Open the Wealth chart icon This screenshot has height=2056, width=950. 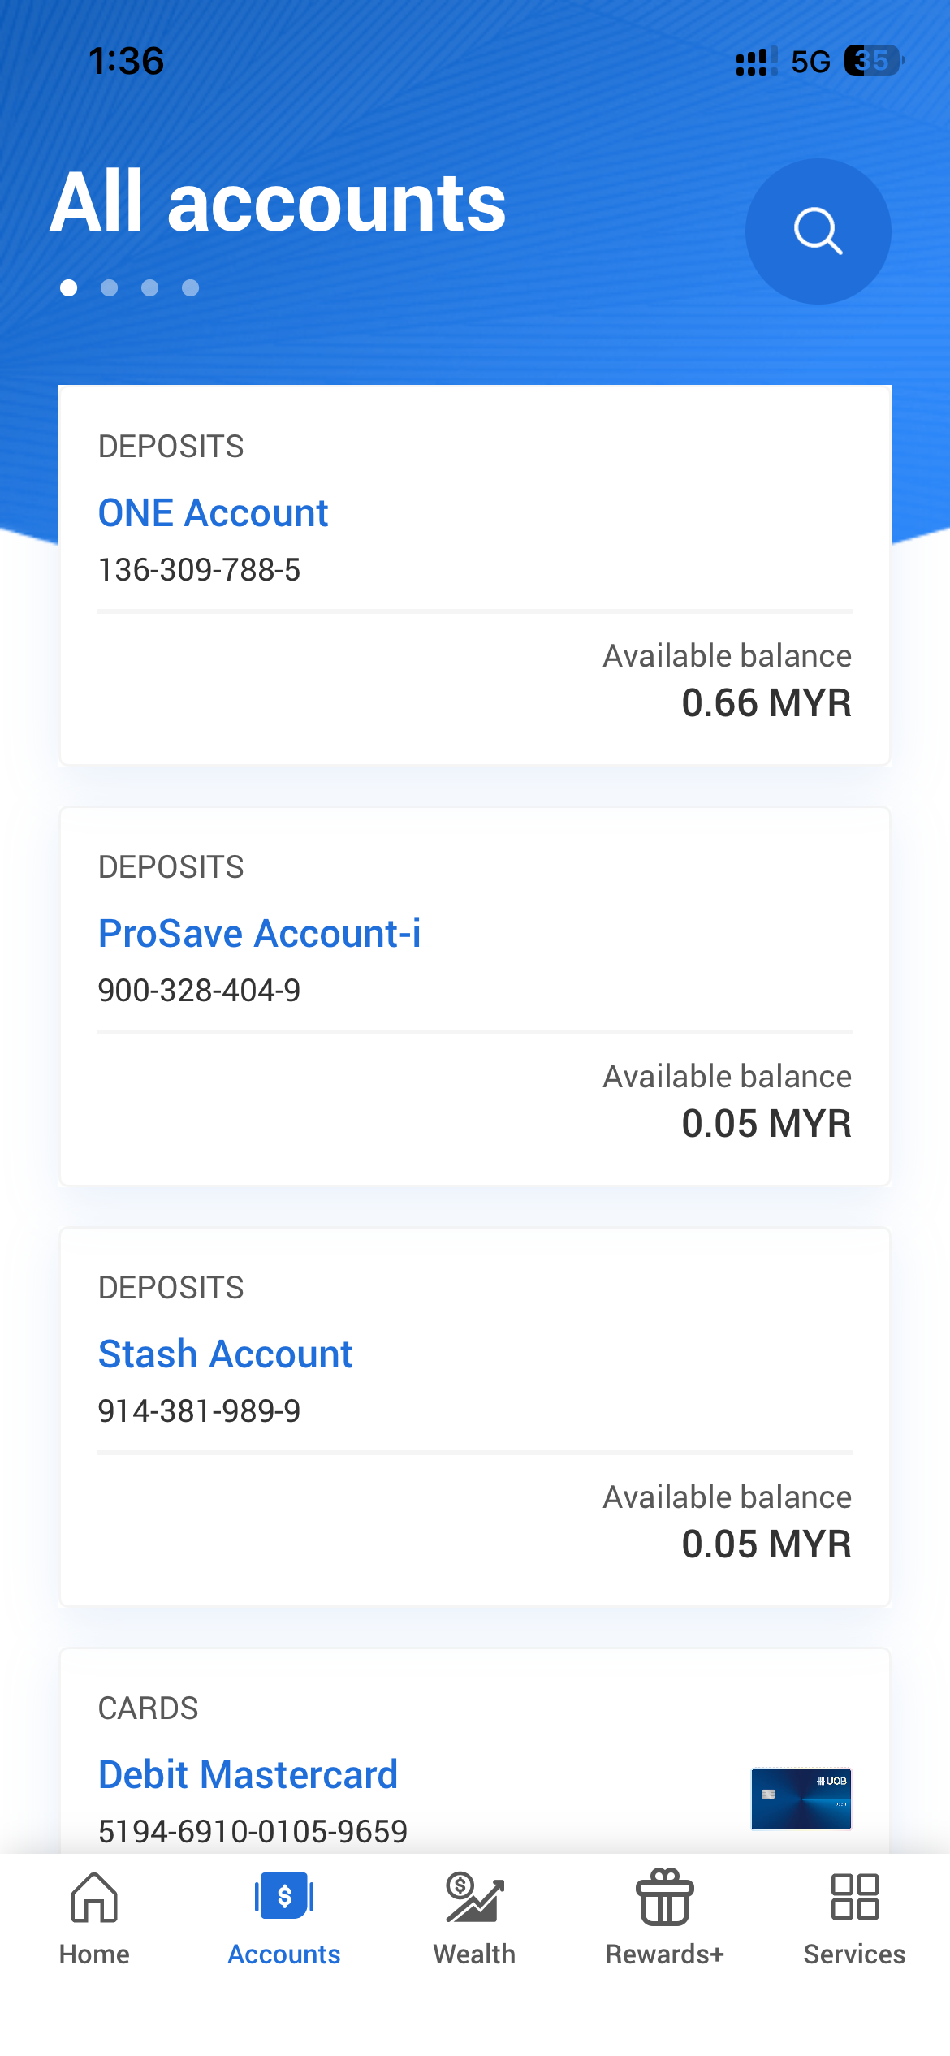tap(474, 1898)
